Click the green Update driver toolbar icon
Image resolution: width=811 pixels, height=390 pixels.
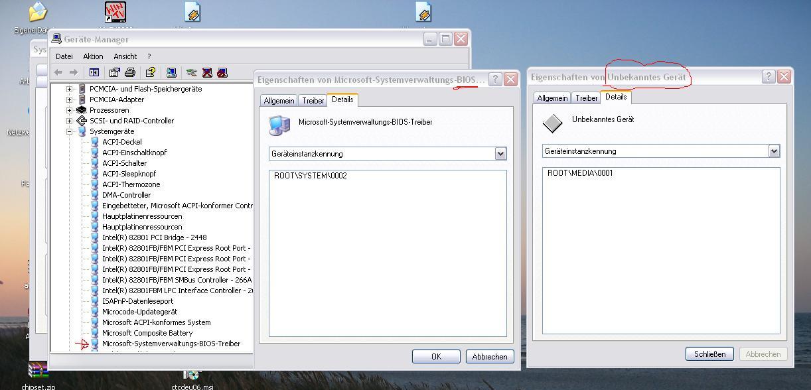click(x=192, y=72)
